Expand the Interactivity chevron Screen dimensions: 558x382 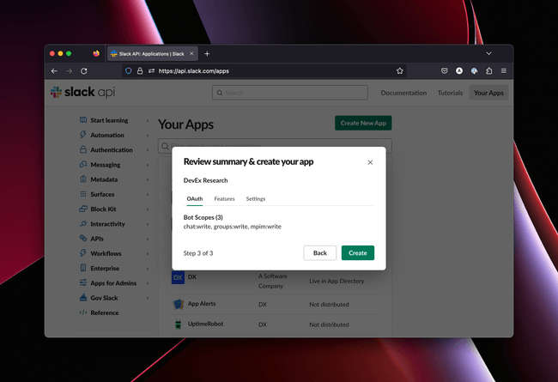(148, 224)
